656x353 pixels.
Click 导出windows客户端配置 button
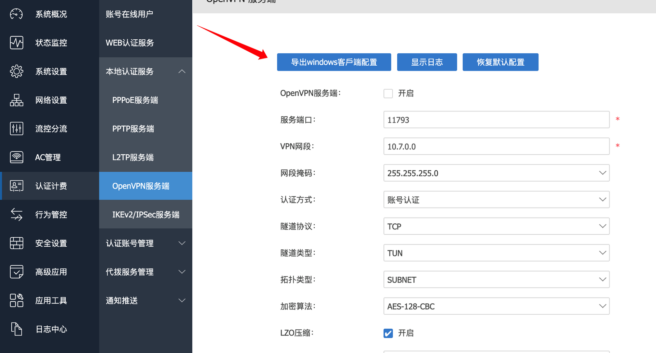334,62
